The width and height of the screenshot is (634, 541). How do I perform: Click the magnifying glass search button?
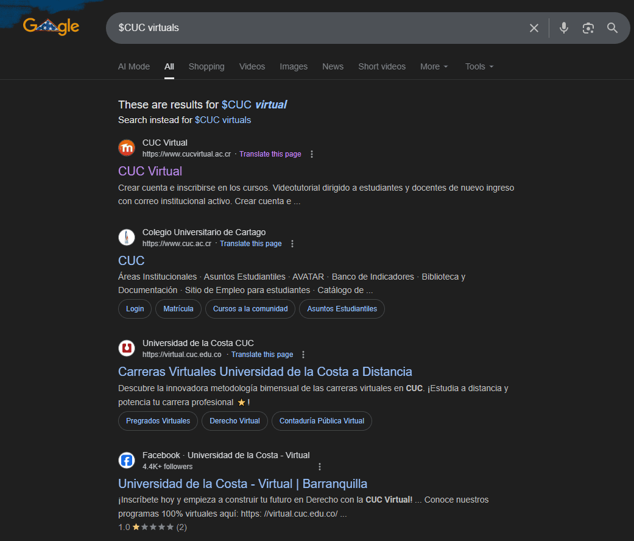click(612, 28)
